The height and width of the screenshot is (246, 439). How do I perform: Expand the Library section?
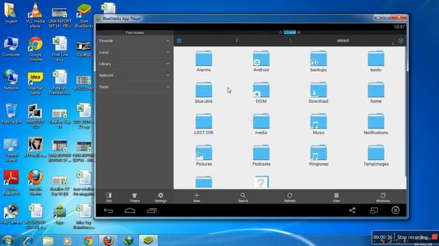134,64
